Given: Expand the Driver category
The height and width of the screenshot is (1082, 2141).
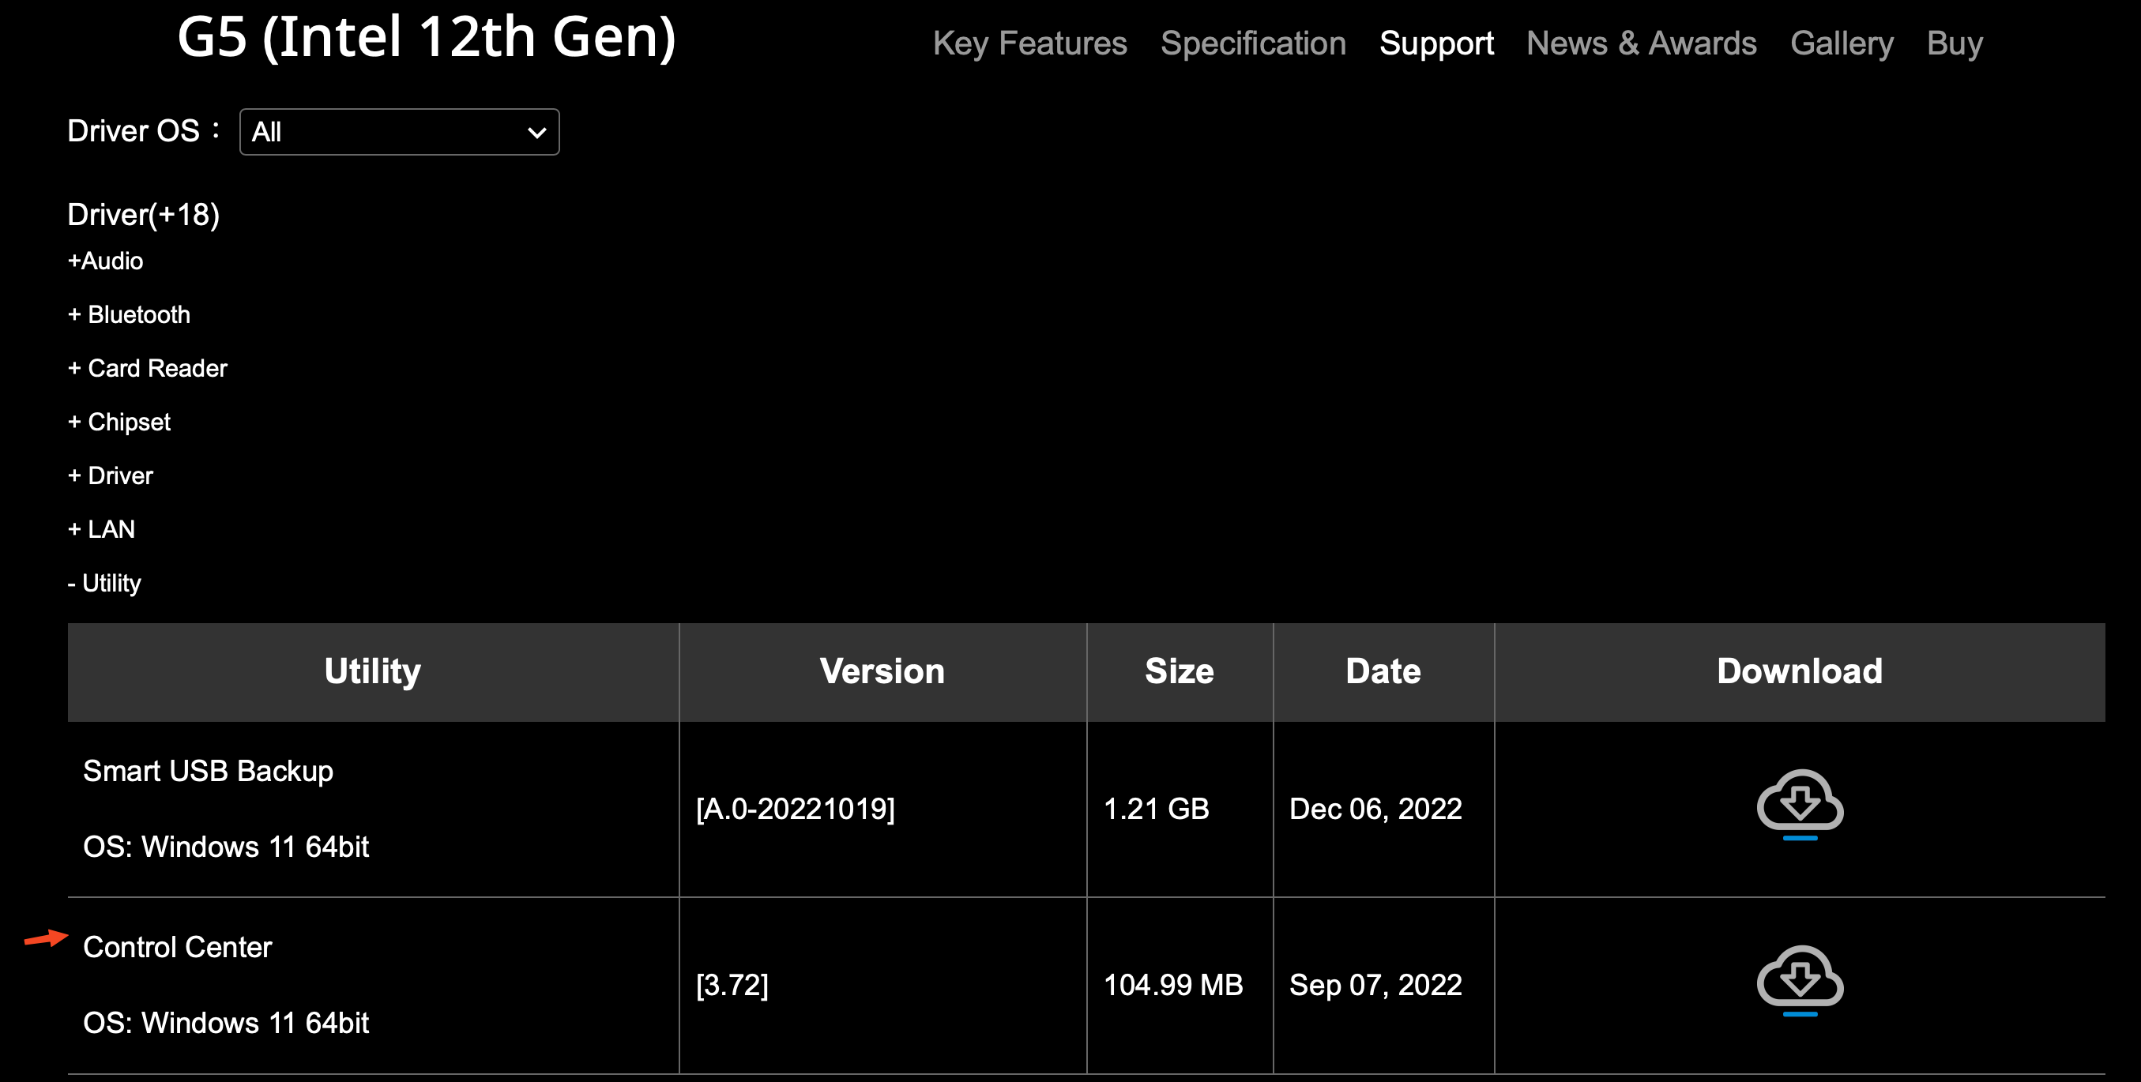Looking at the screenshot, I should click(111, 475).
